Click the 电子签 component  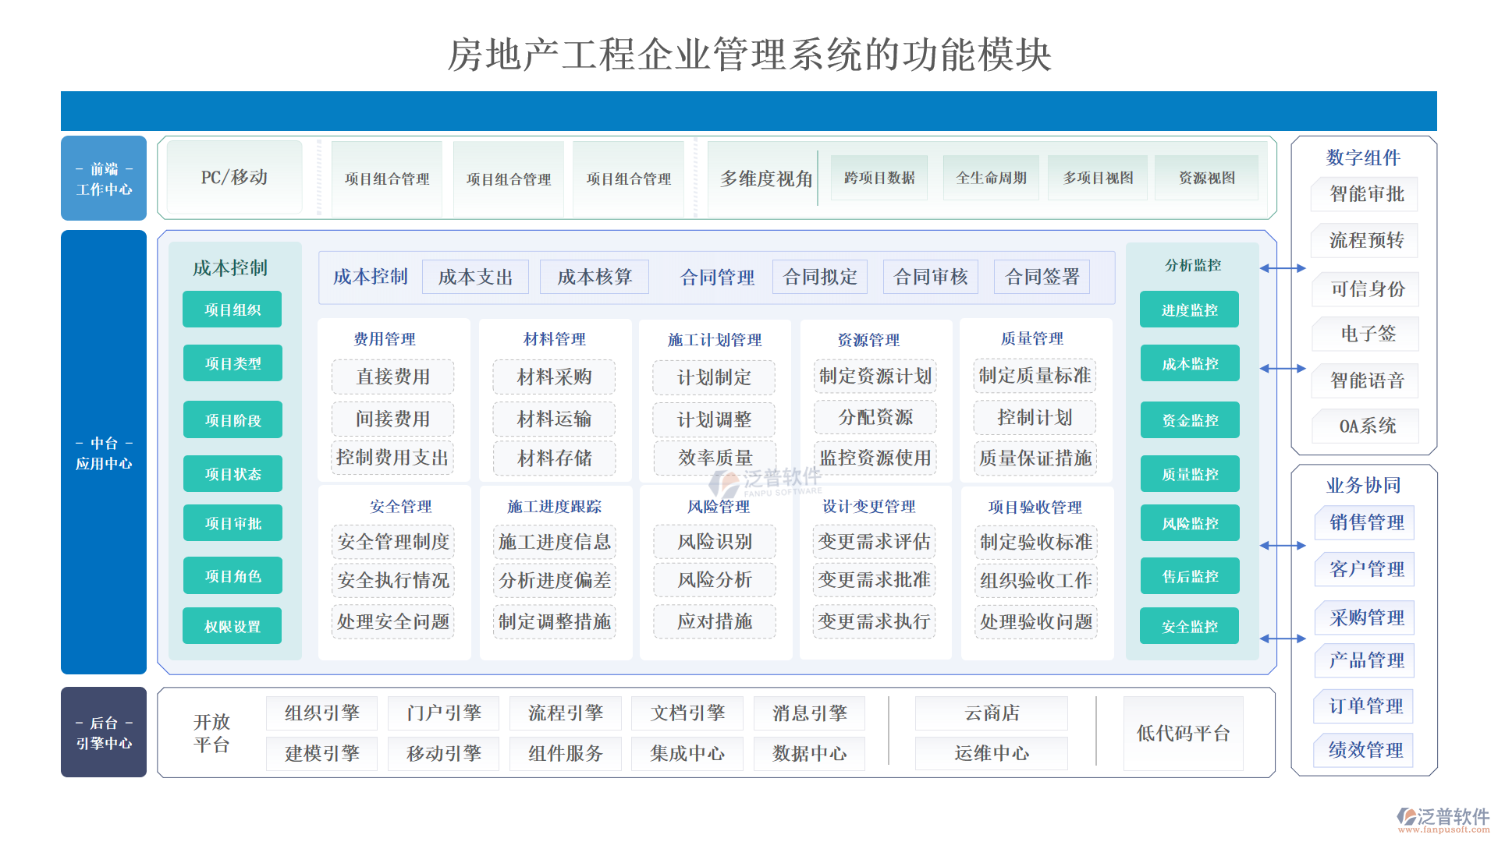tap(1368, 334)
